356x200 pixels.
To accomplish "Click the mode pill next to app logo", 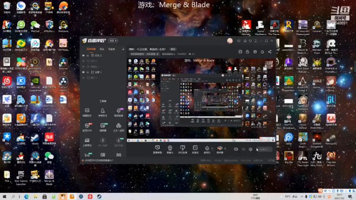I will click(x=113, y=41).
